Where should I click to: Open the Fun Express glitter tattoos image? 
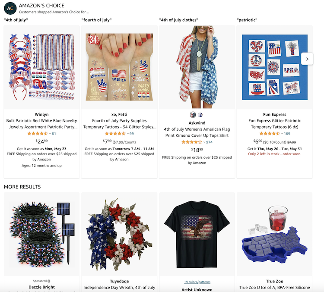coord(275,67)
